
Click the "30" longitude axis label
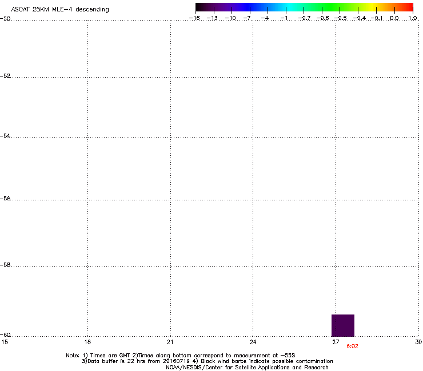418,342
